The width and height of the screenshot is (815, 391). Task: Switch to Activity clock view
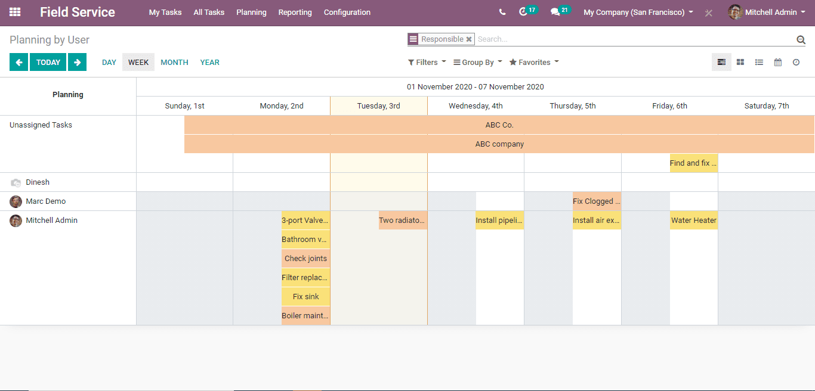796,62
